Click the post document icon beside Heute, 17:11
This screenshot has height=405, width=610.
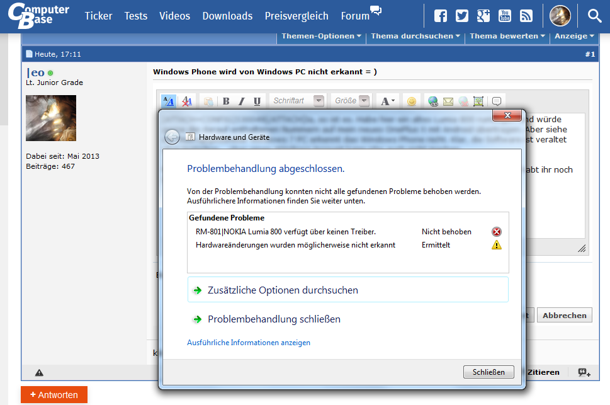point(29,54)
